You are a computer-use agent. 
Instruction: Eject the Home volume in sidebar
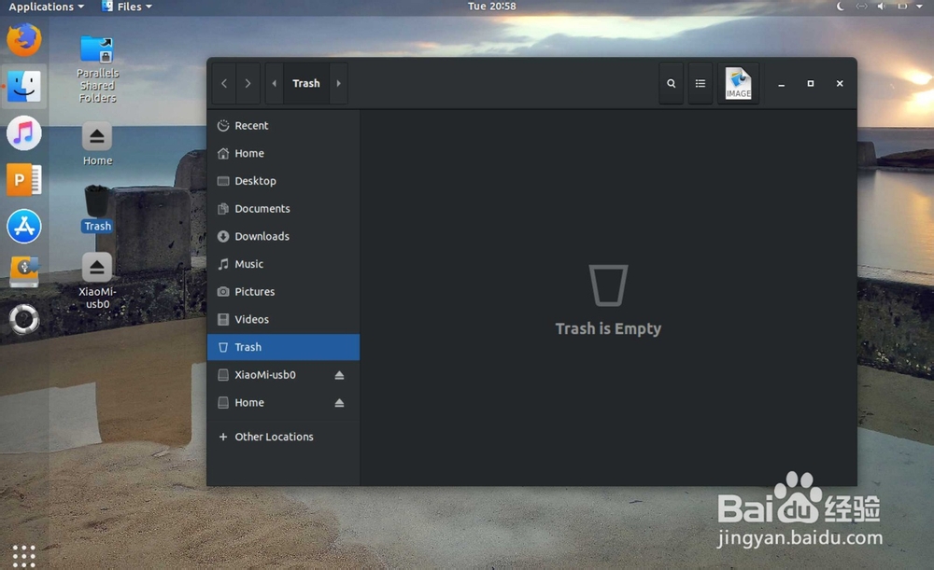coord(339,403)
